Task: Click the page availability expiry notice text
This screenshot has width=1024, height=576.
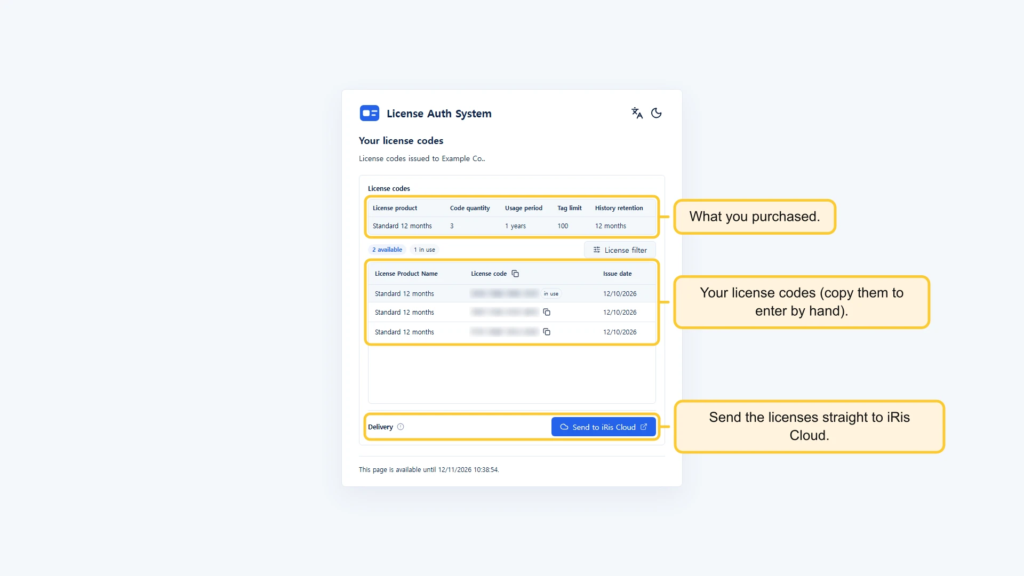Action: [x=429, y=470]
